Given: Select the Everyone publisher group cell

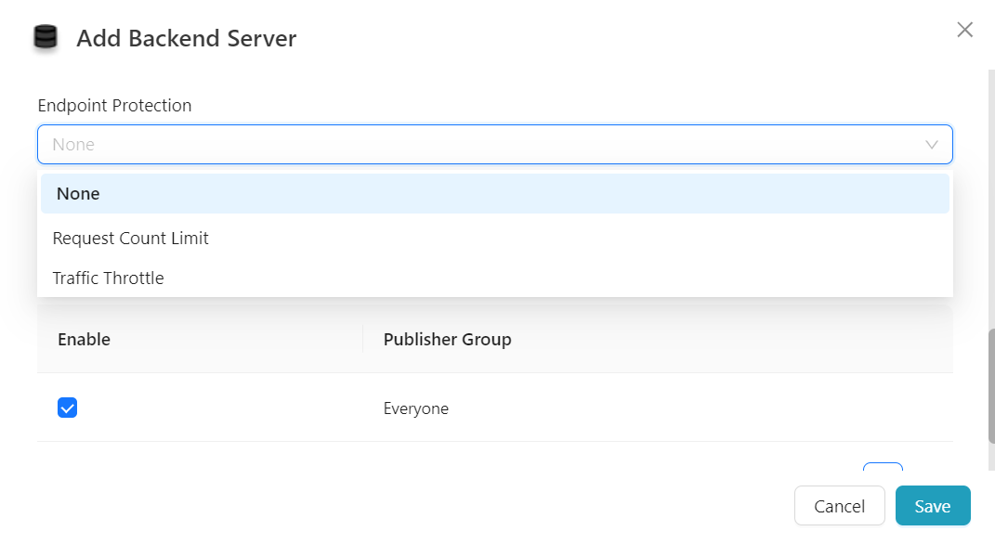Looking at the screenshot, I should pos(415,408).
